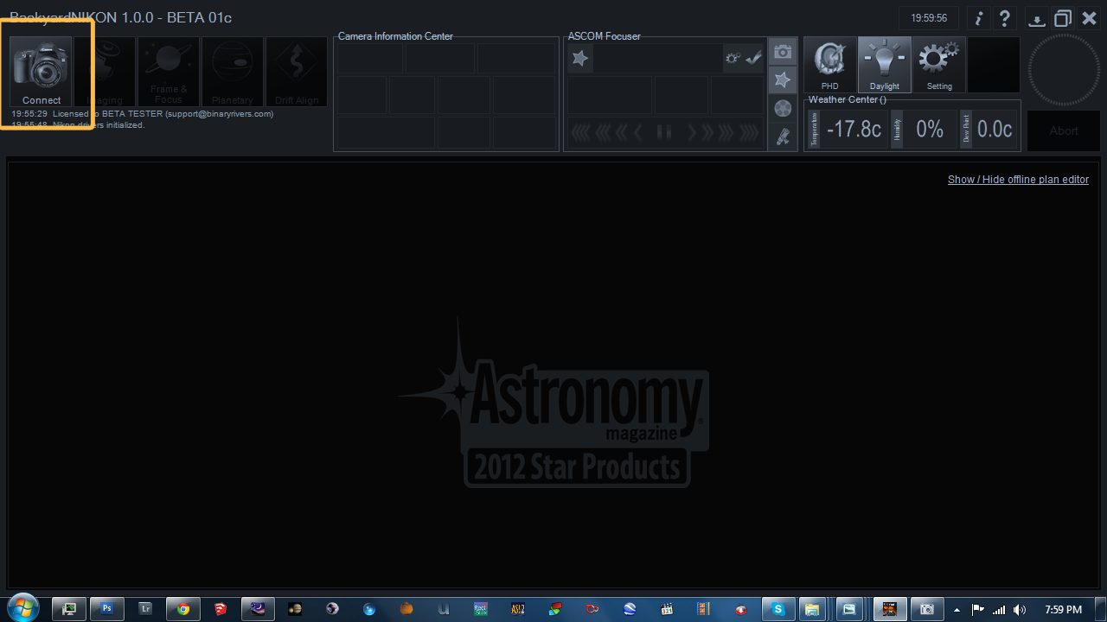Select the film reel icon in side strip
The height and width of the screenshot is (622, 1107).
(x=783, y=109)
